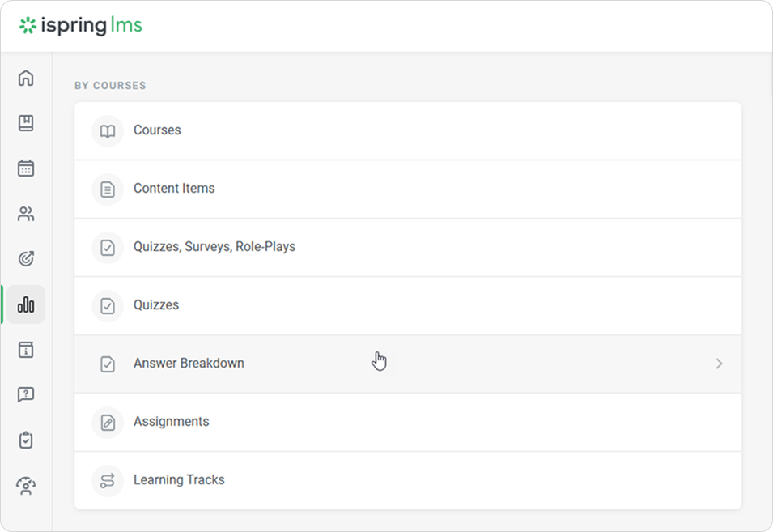Viewport: 773px width, 532px height.
Task: Open the Content Items report
Action: [x=174, y=189]
